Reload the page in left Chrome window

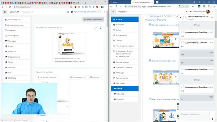[10, 7]
